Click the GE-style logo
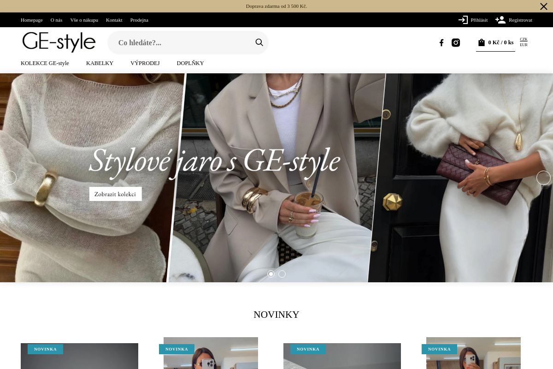553x369 pixels. tap(59, 42)
